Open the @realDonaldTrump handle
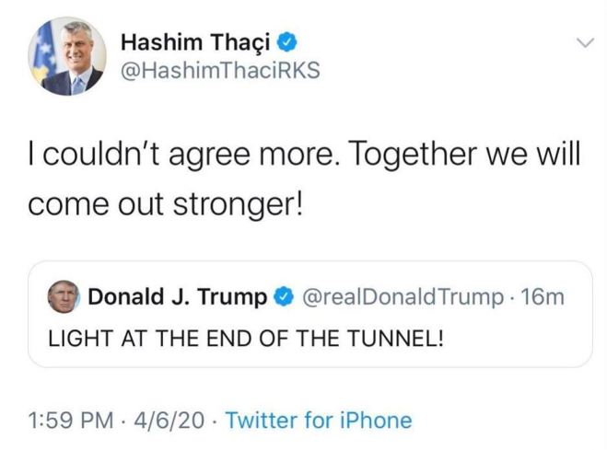 click(403, 297)
